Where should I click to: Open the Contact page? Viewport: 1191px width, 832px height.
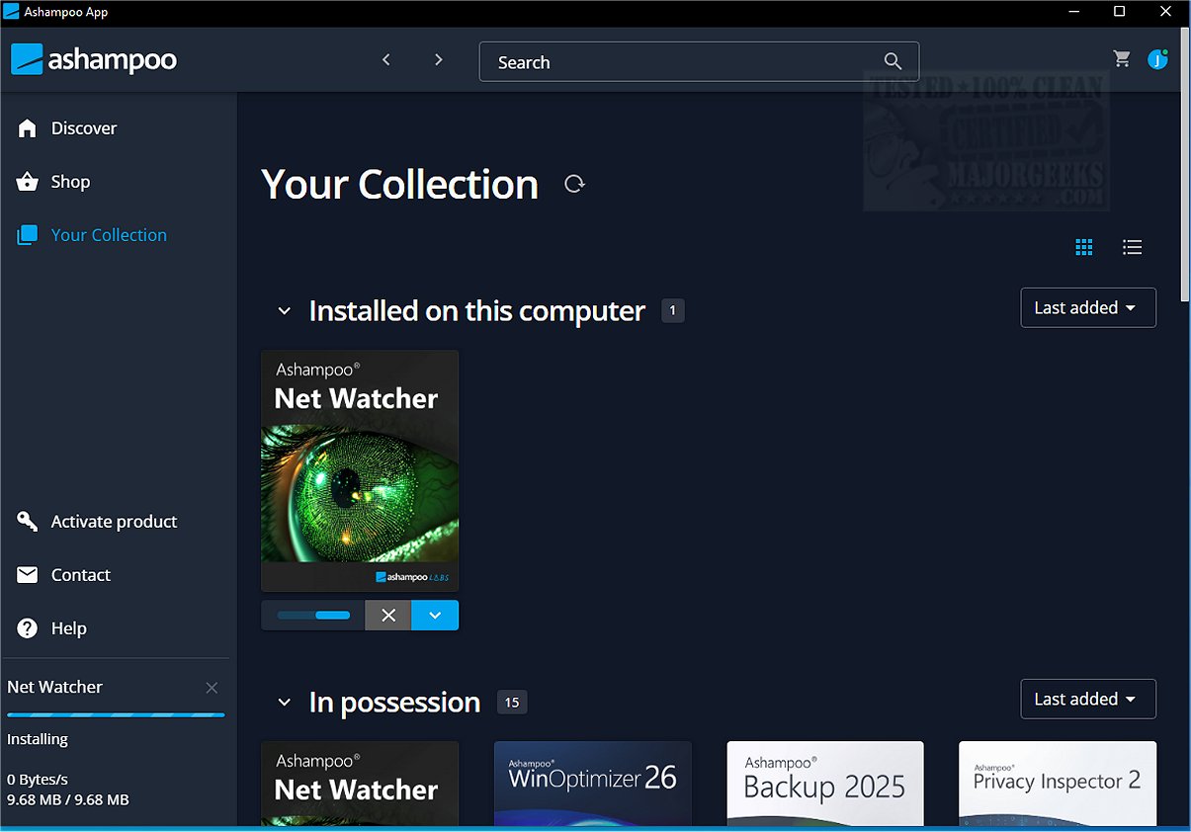(x=80, y=575)
